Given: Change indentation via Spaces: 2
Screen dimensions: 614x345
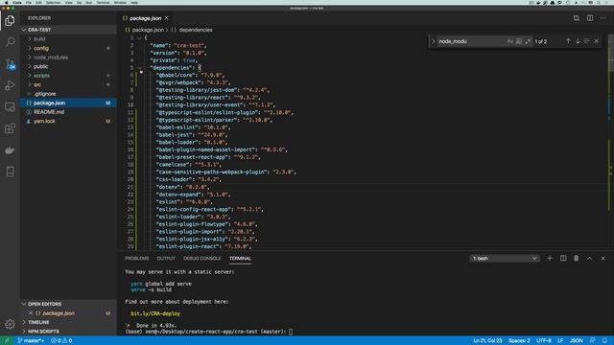Looking at the screenshot, I should click(519, 341).
